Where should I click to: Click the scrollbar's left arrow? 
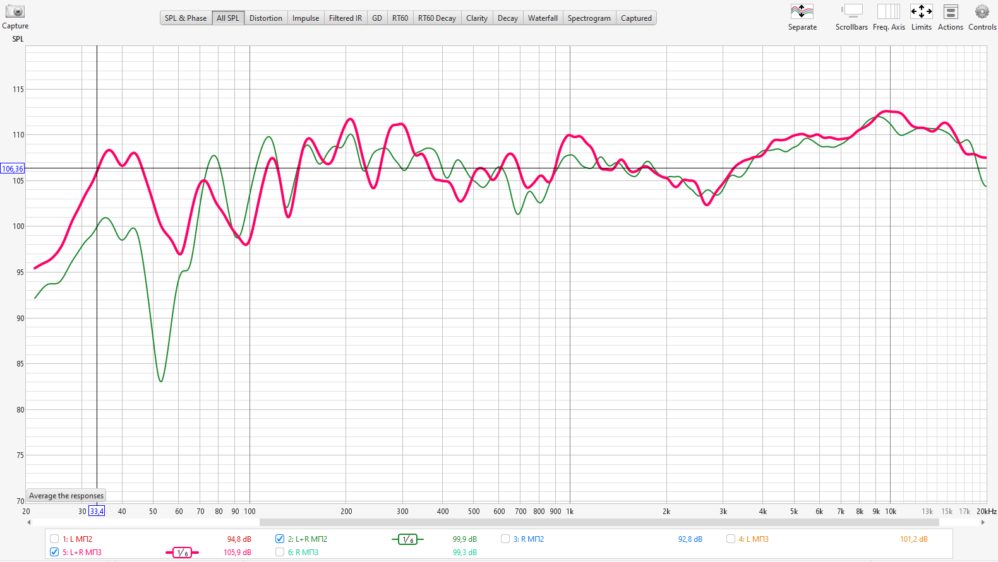28,522
